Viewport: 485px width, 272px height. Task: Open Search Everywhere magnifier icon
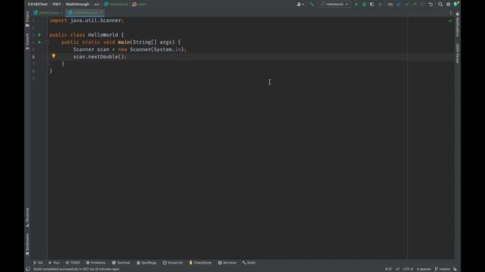click(x=440, y=5)
